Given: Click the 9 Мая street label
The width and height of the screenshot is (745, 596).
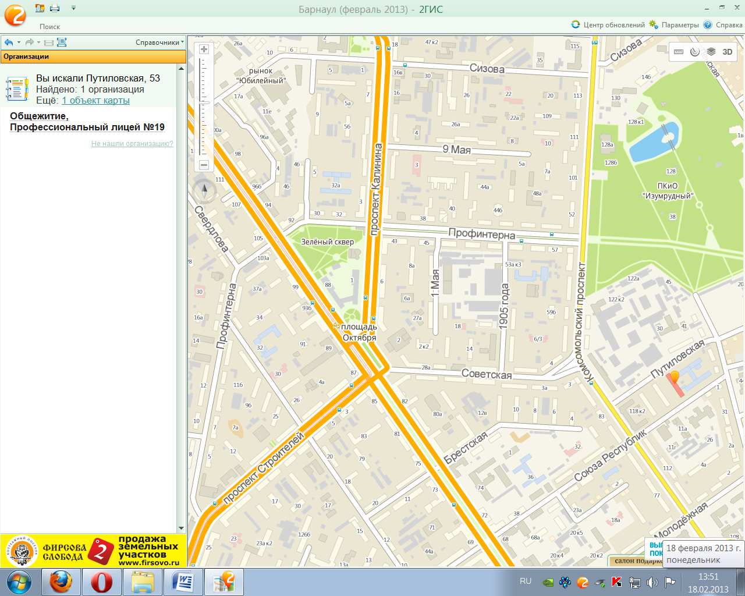Looking at the screenshot, I should (456, 150).
